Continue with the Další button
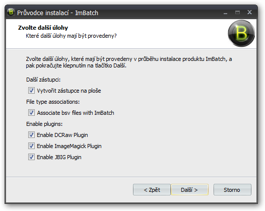This screenshot has height=211, width=265. [x=189, y=190]
